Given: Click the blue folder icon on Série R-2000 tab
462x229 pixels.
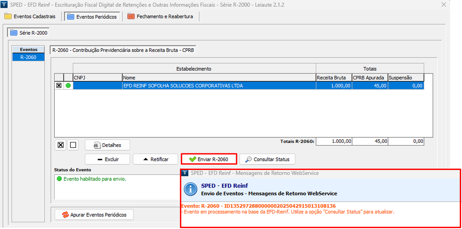Looking at the screenshot, I should pos(14,33).
